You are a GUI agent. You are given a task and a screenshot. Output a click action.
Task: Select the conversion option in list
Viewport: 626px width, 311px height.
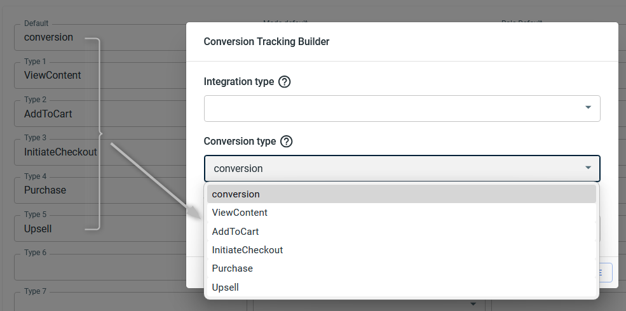point(401,194)
